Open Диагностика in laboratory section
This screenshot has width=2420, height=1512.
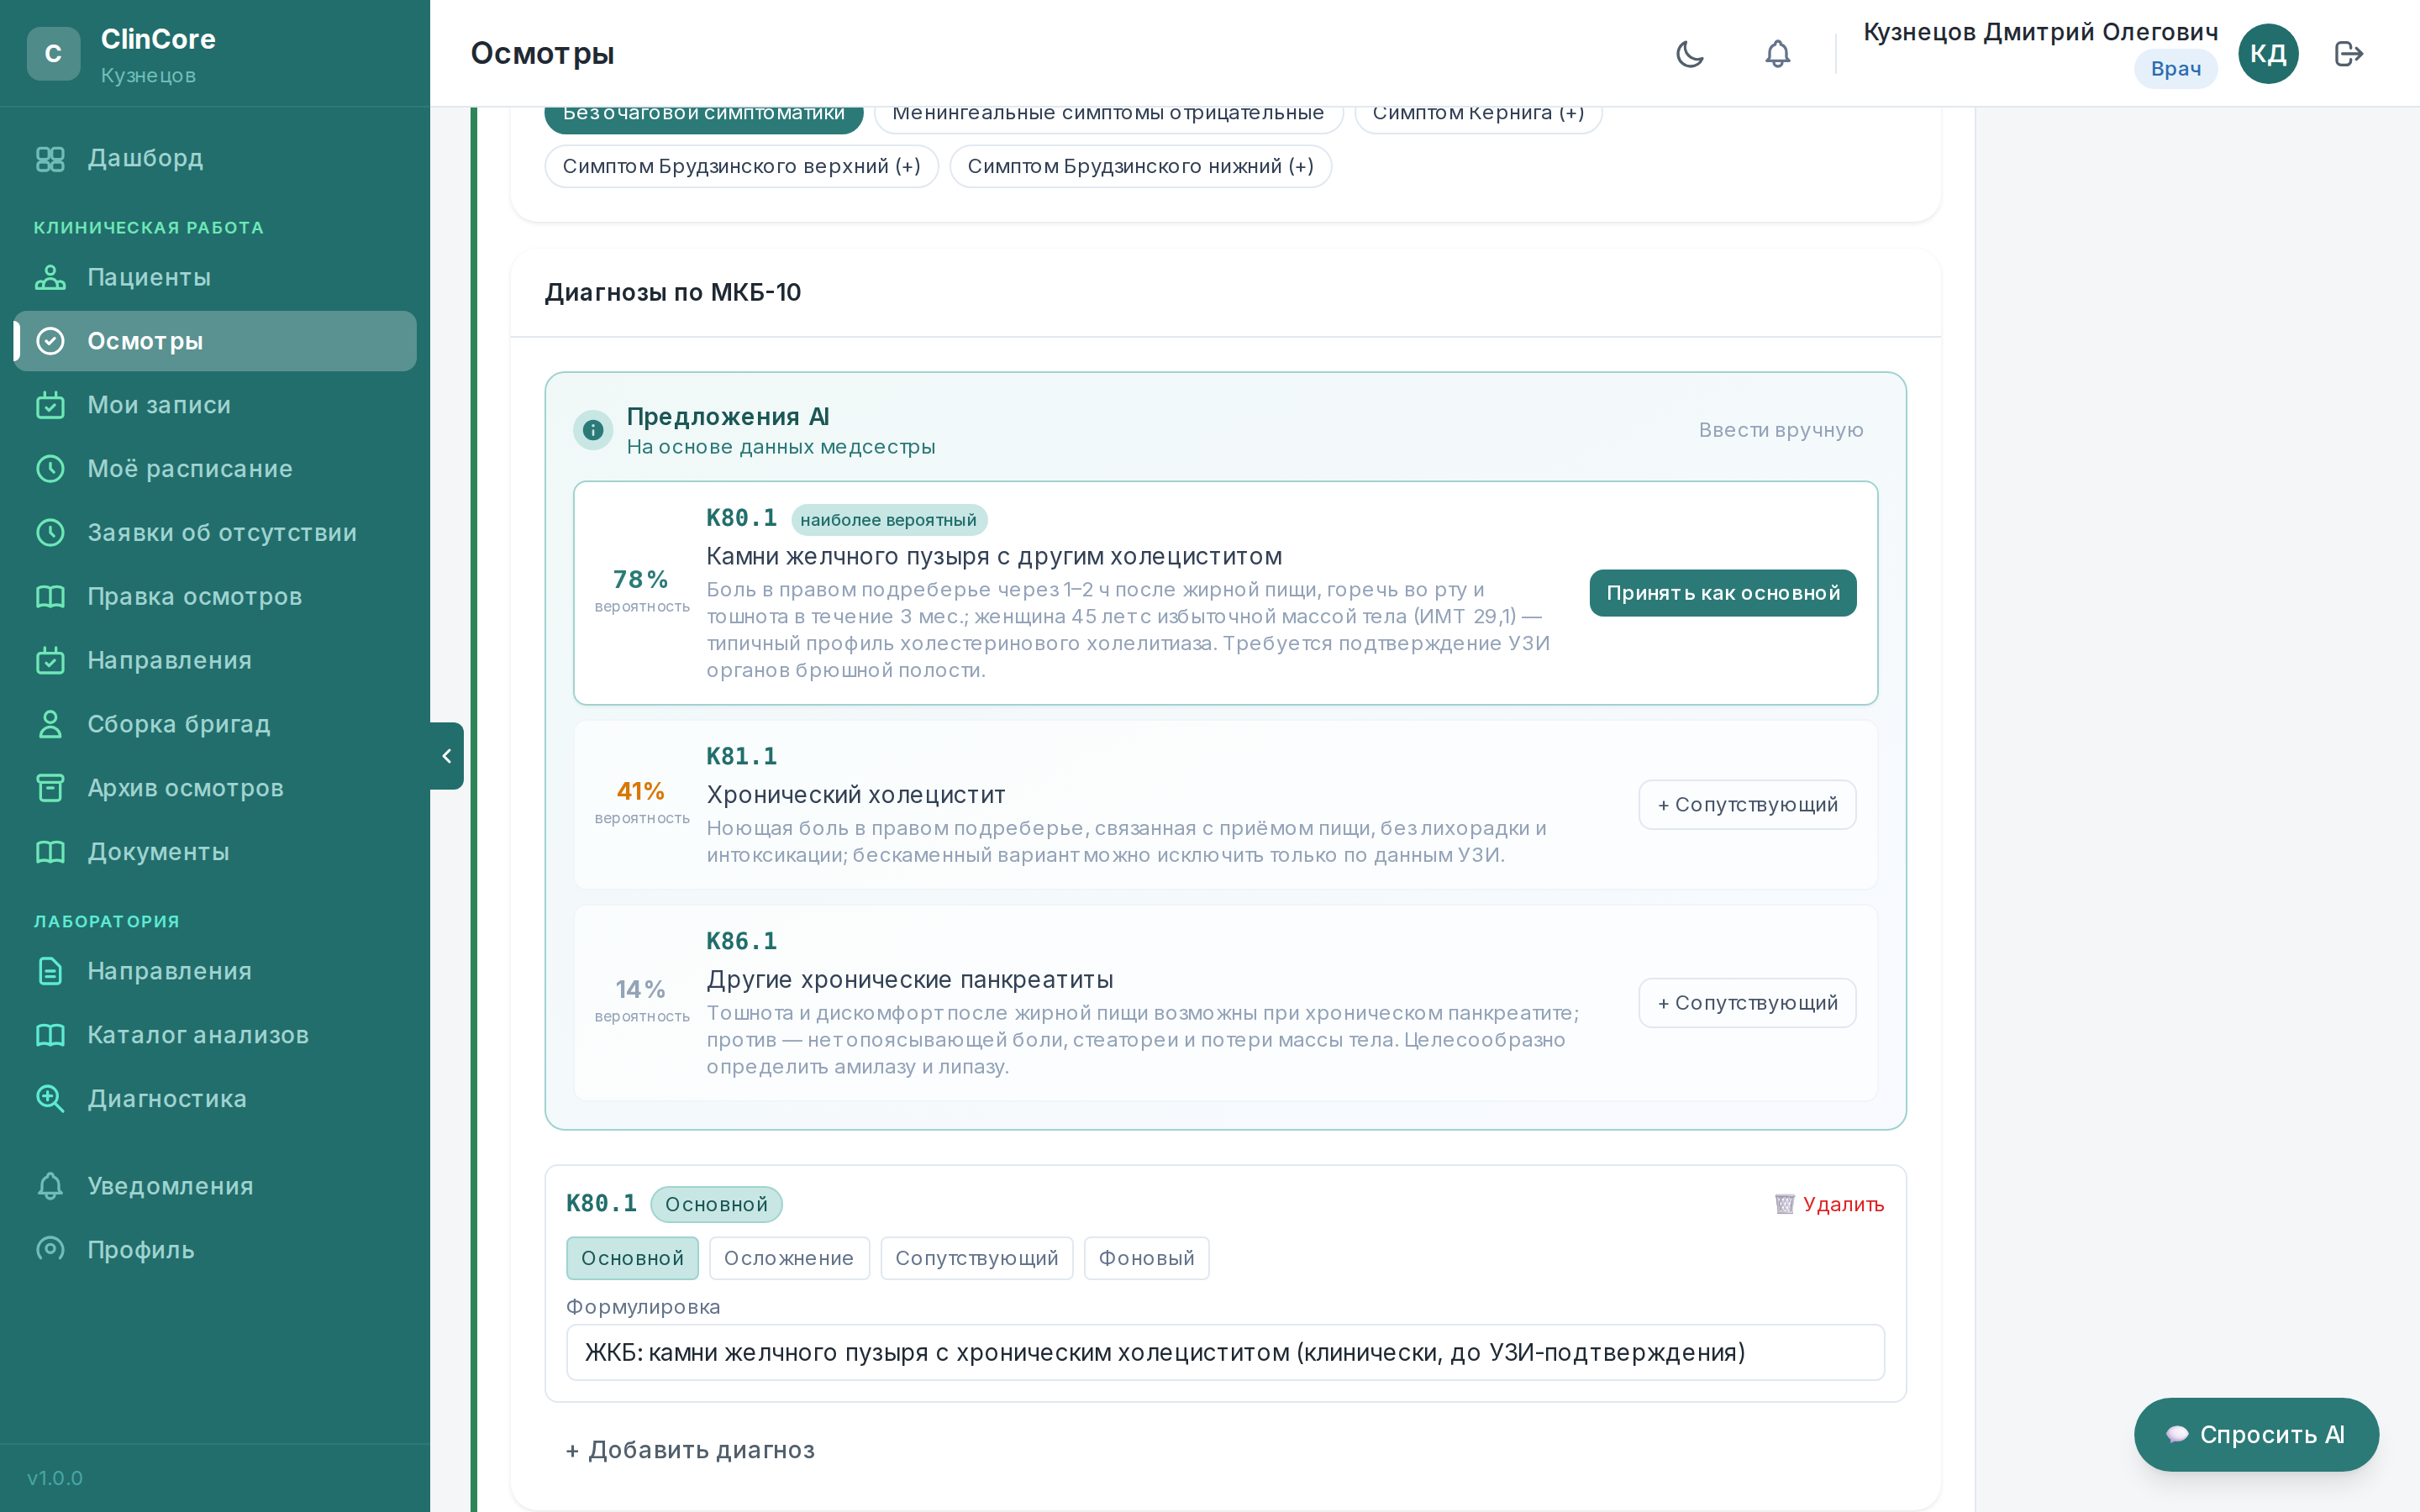click(x=215, y=1099)
